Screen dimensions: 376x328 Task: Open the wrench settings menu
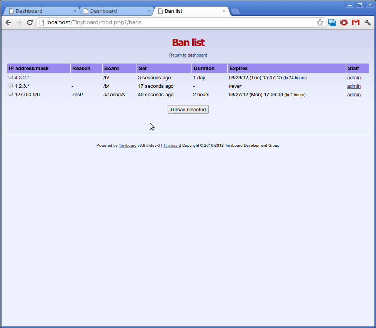click(x=368, y=23)
